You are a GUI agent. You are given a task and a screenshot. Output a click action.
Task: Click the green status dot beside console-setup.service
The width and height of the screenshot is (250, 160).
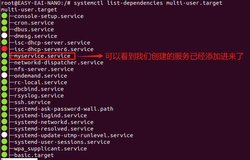(x=4, y=16)
